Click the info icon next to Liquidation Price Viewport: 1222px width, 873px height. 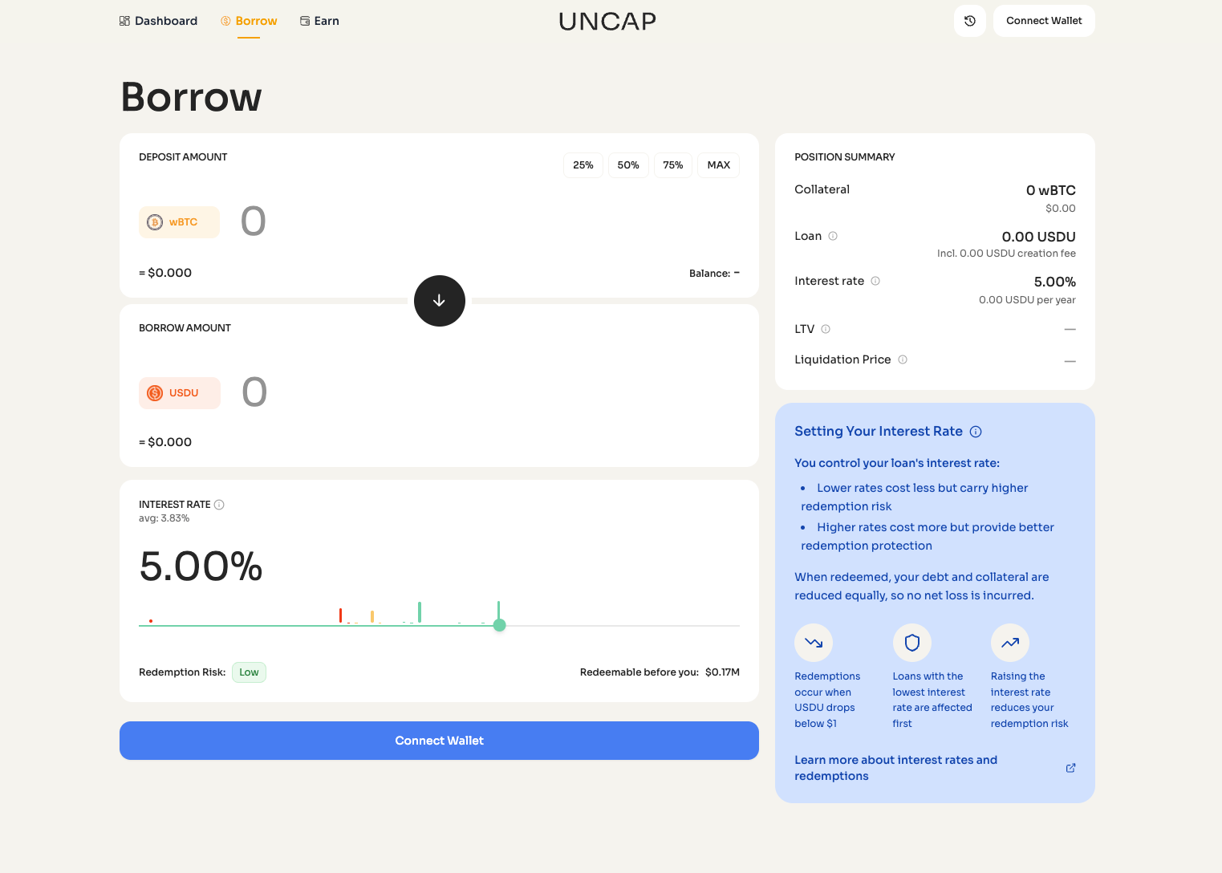click(903, 359)
